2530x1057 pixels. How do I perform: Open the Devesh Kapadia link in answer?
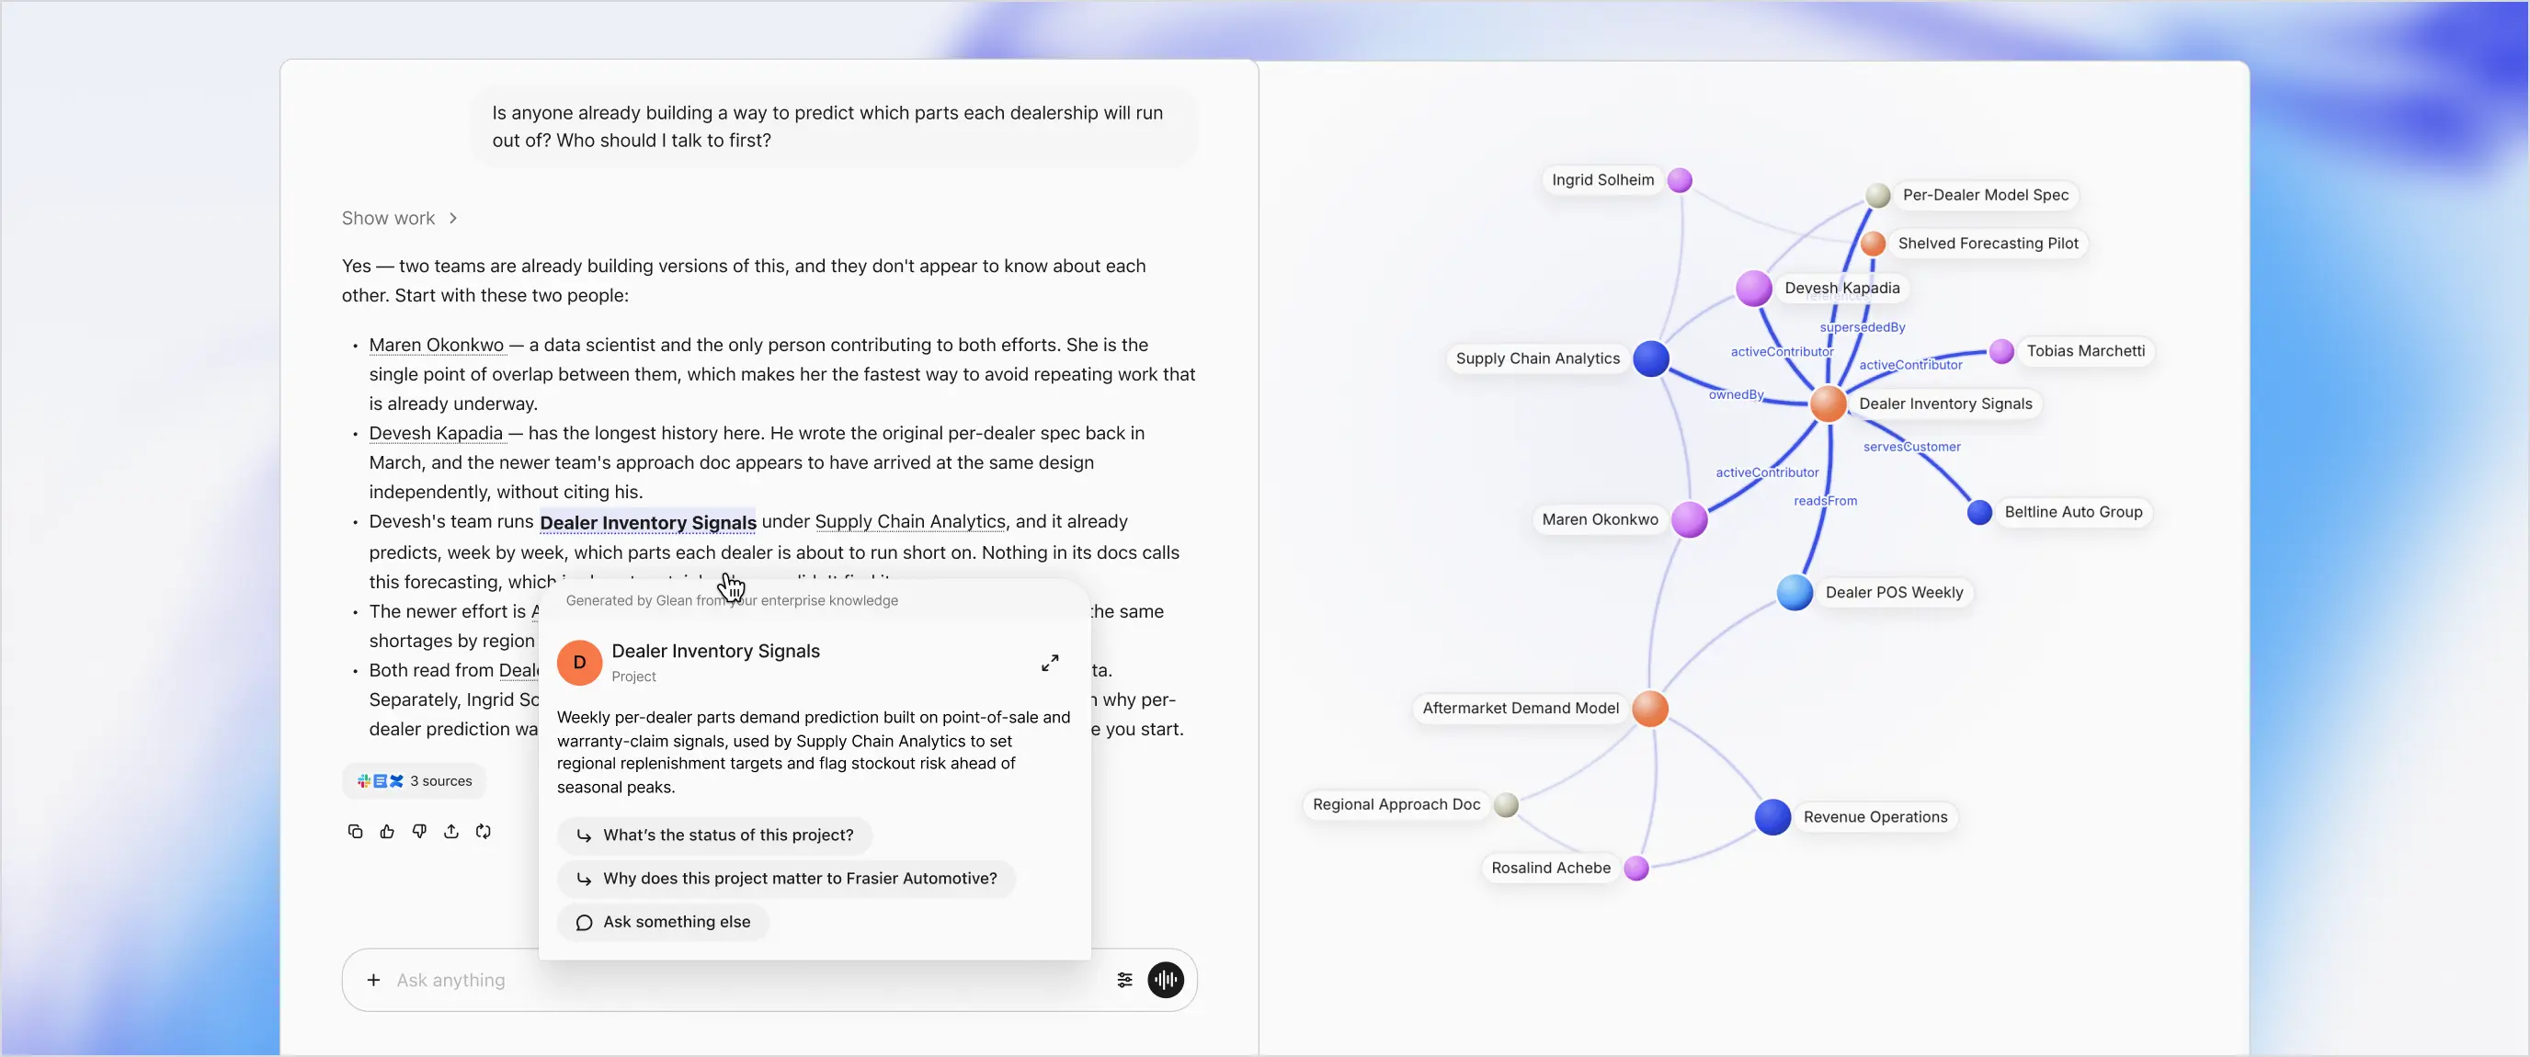coord(436,433)
